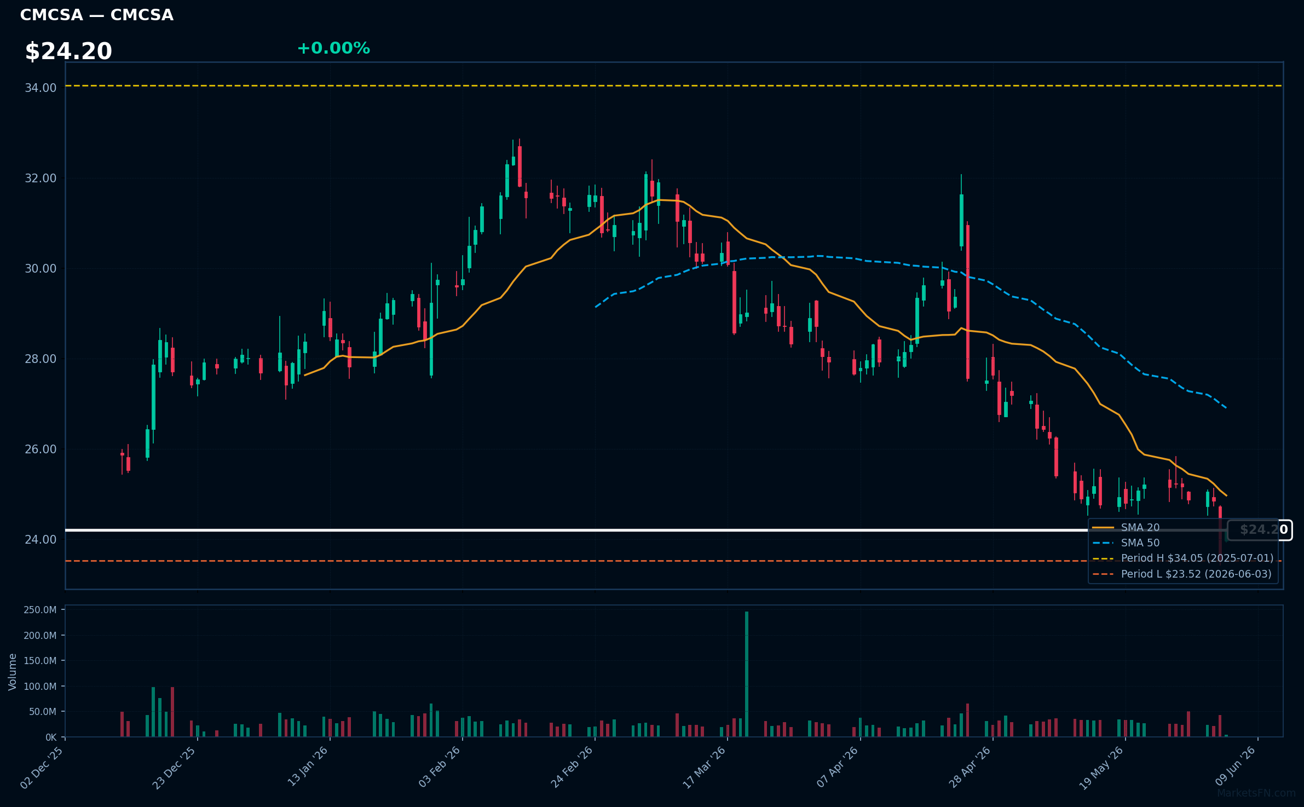This screenshot has height=807, width=1304.
Task: Click the 0K volume axis label
Action: tap(51, 737)
